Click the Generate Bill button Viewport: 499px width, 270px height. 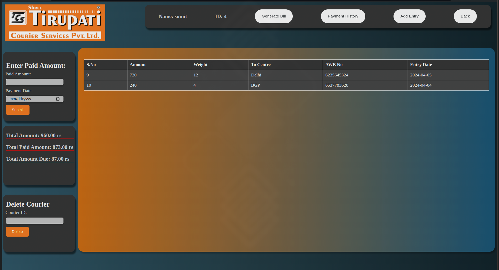click(x=273, y=16)
